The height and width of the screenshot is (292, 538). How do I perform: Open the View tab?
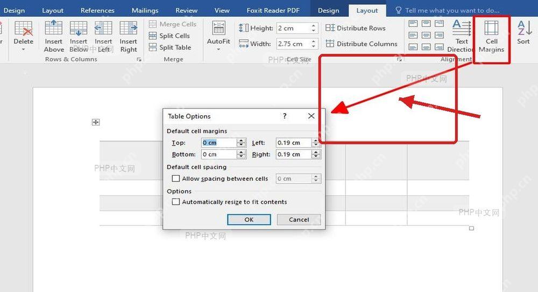[x=222, y=10]
